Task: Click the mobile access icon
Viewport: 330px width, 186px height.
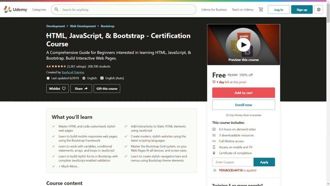Action: coord(214,147)
